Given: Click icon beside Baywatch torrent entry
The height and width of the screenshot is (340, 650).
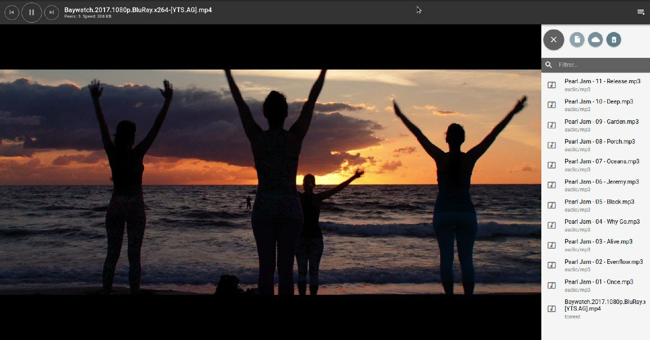Looking at the screenshot, I should coord(551,309).
